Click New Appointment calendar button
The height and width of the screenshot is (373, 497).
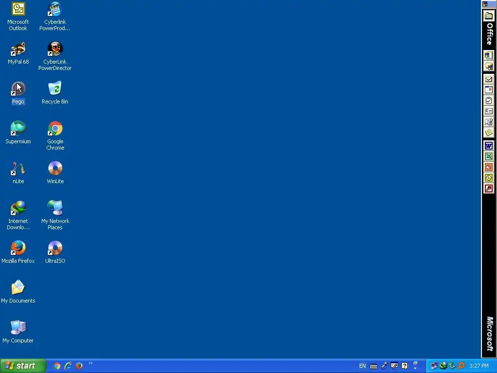pyautogui.click(x=488, y=90)
